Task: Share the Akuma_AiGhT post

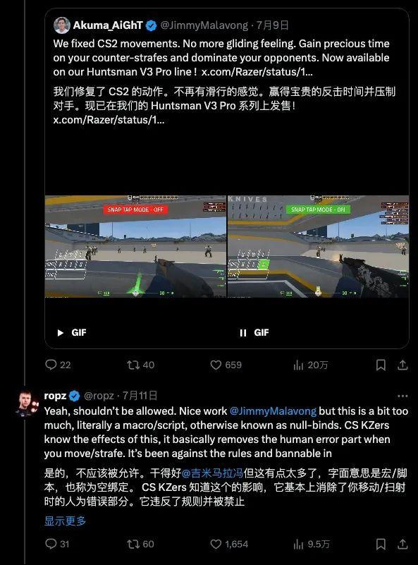Action: [402, 365]
